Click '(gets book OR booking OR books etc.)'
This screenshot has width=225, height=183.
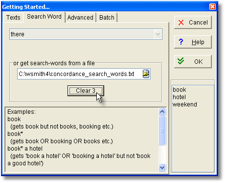coord(62,141)
